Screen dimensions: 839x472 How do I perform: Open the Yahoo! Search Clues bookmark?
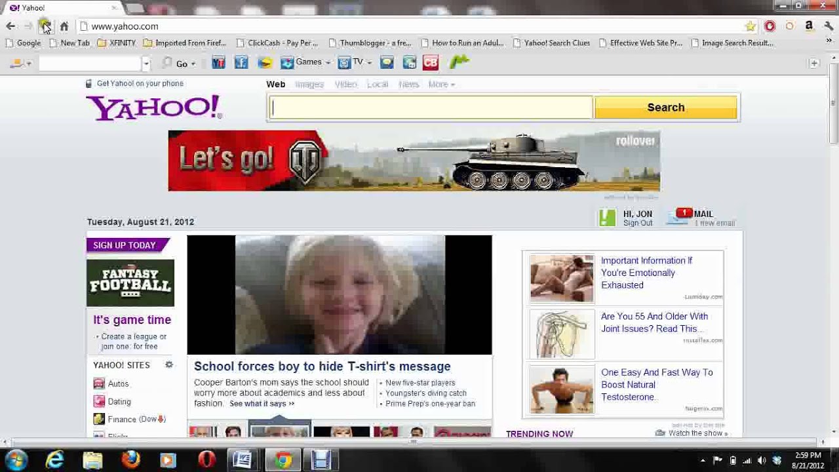[551, 43]
